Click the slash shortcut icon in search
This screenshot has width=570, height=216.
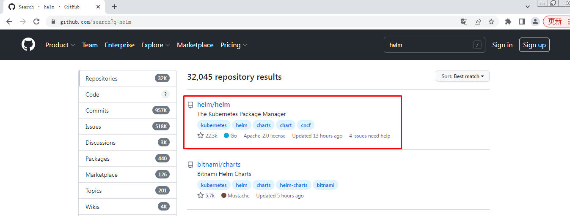coord(477,45)
